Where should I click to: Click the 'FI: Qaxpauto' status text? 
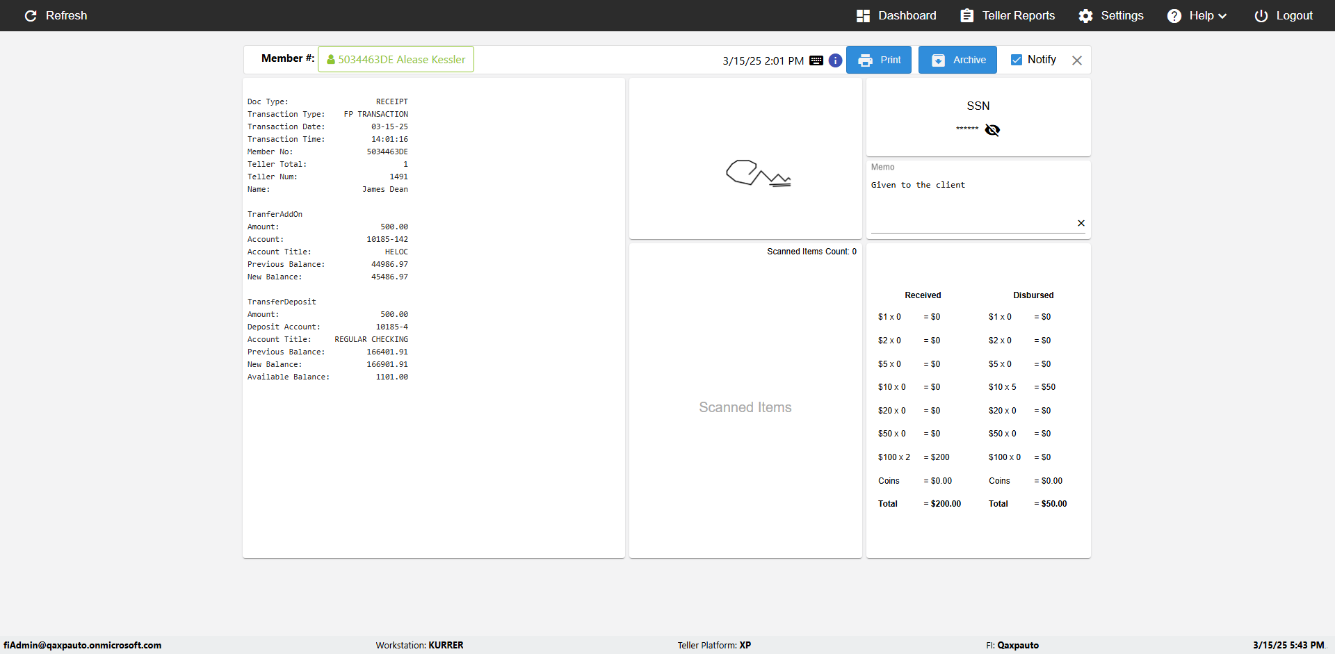pos(1012,645)
